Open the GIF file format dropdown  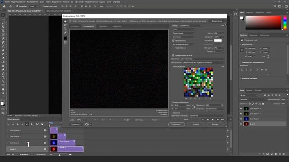tap(184, 29)
